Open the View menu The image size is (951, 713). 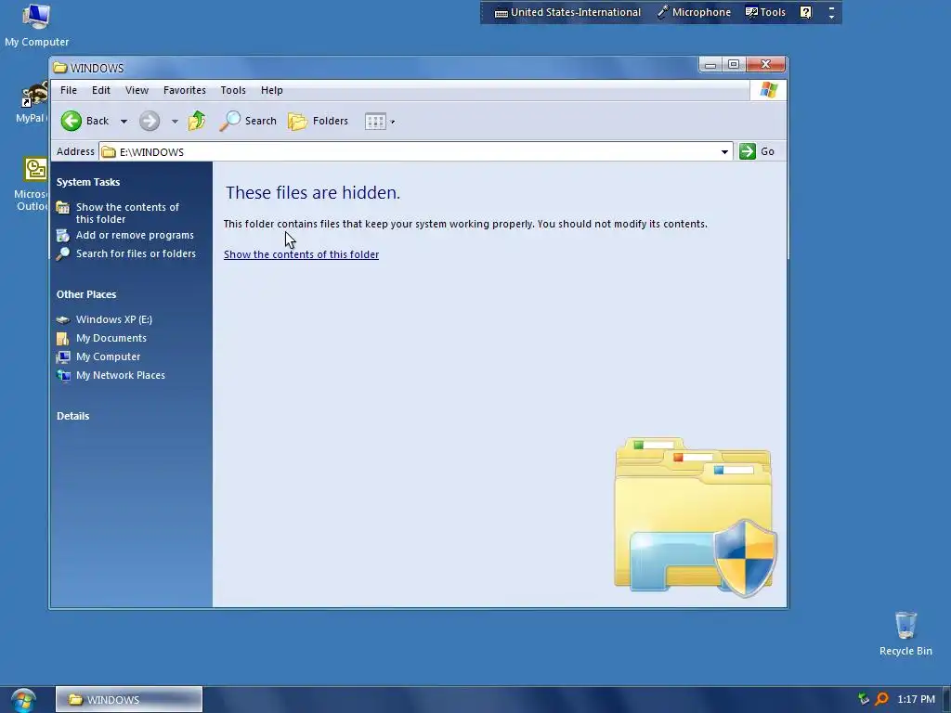[137, 90]
